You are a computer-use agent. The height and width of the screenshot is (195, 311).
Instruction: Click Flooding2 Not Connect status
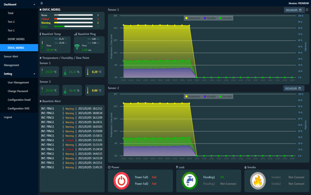[x=228, y=184]
